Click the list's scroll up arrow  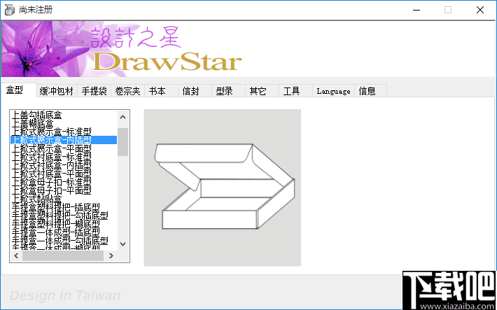pyautogui.click(x=123, y=117)
